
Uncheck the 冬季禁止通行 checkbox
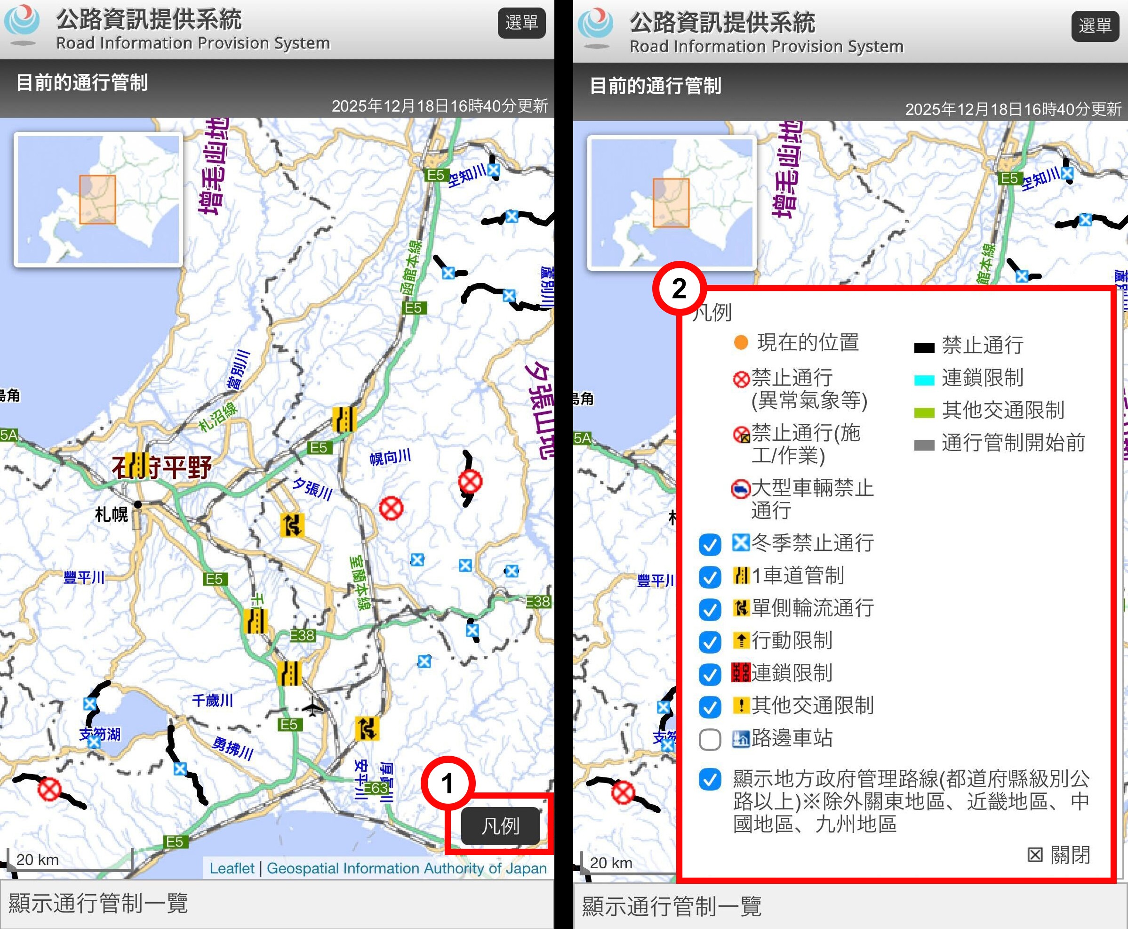710,543
